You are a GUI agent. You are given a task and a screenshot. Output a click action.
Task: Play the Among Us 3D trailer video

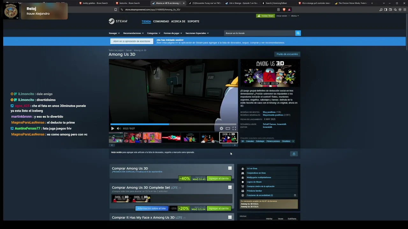113,128
